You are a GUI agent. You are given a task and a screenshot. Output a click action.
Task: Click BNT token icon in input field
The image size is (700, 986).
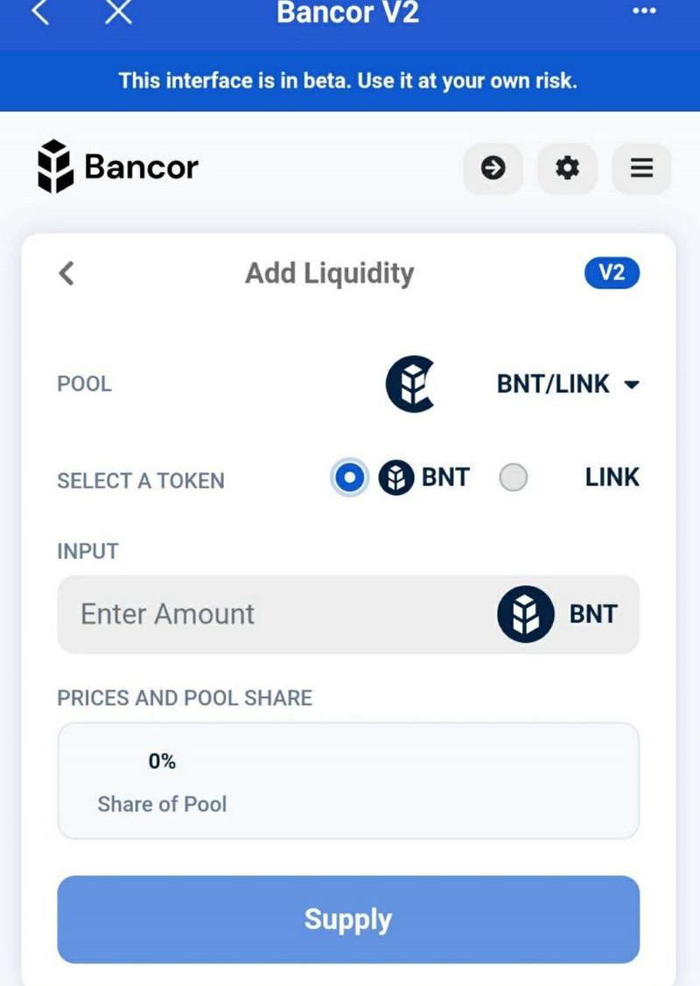(525, 613)
